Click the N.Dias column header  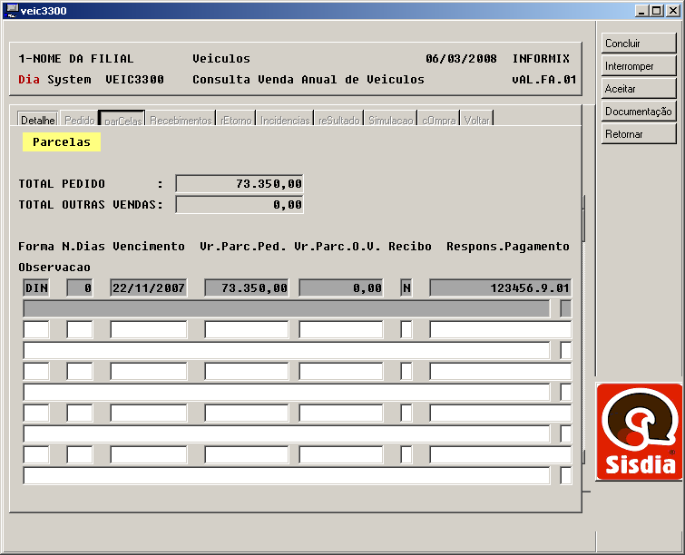pyautogui.click(x=83, y=247)
